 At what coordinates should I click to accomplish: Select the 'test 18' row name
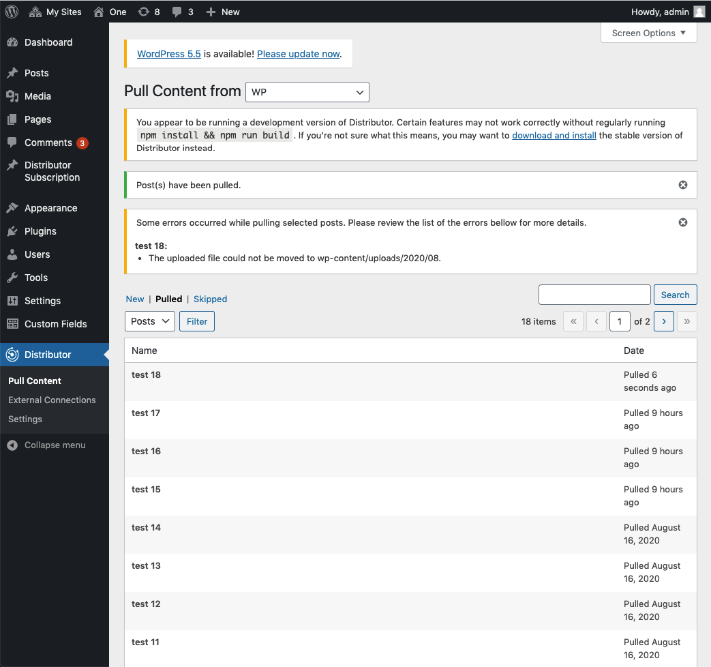tap(146, 375)
